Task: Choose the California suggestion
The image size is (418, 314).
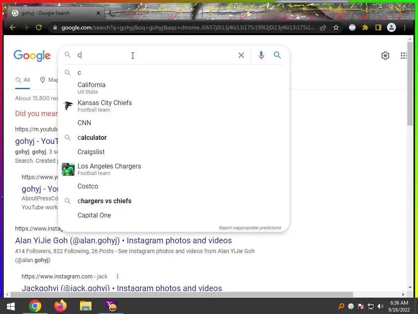Action: [x=173, y=88]
